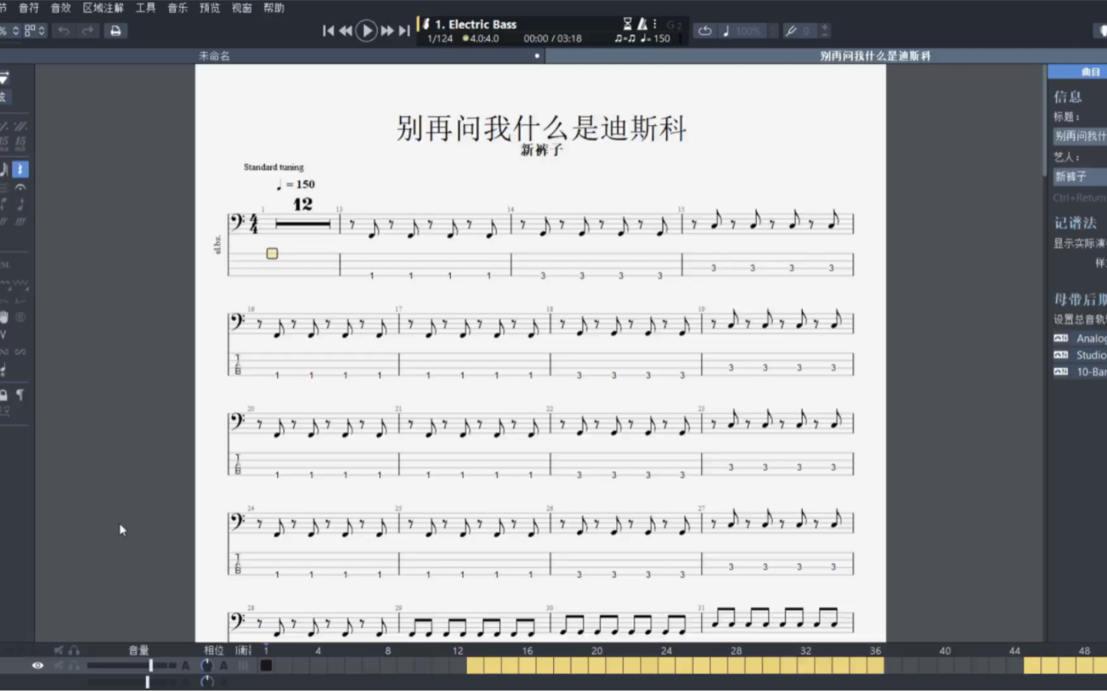1107x691 pixels.
Task: Click the 艺人 artist input field
Action: [x=1079, y=176]
